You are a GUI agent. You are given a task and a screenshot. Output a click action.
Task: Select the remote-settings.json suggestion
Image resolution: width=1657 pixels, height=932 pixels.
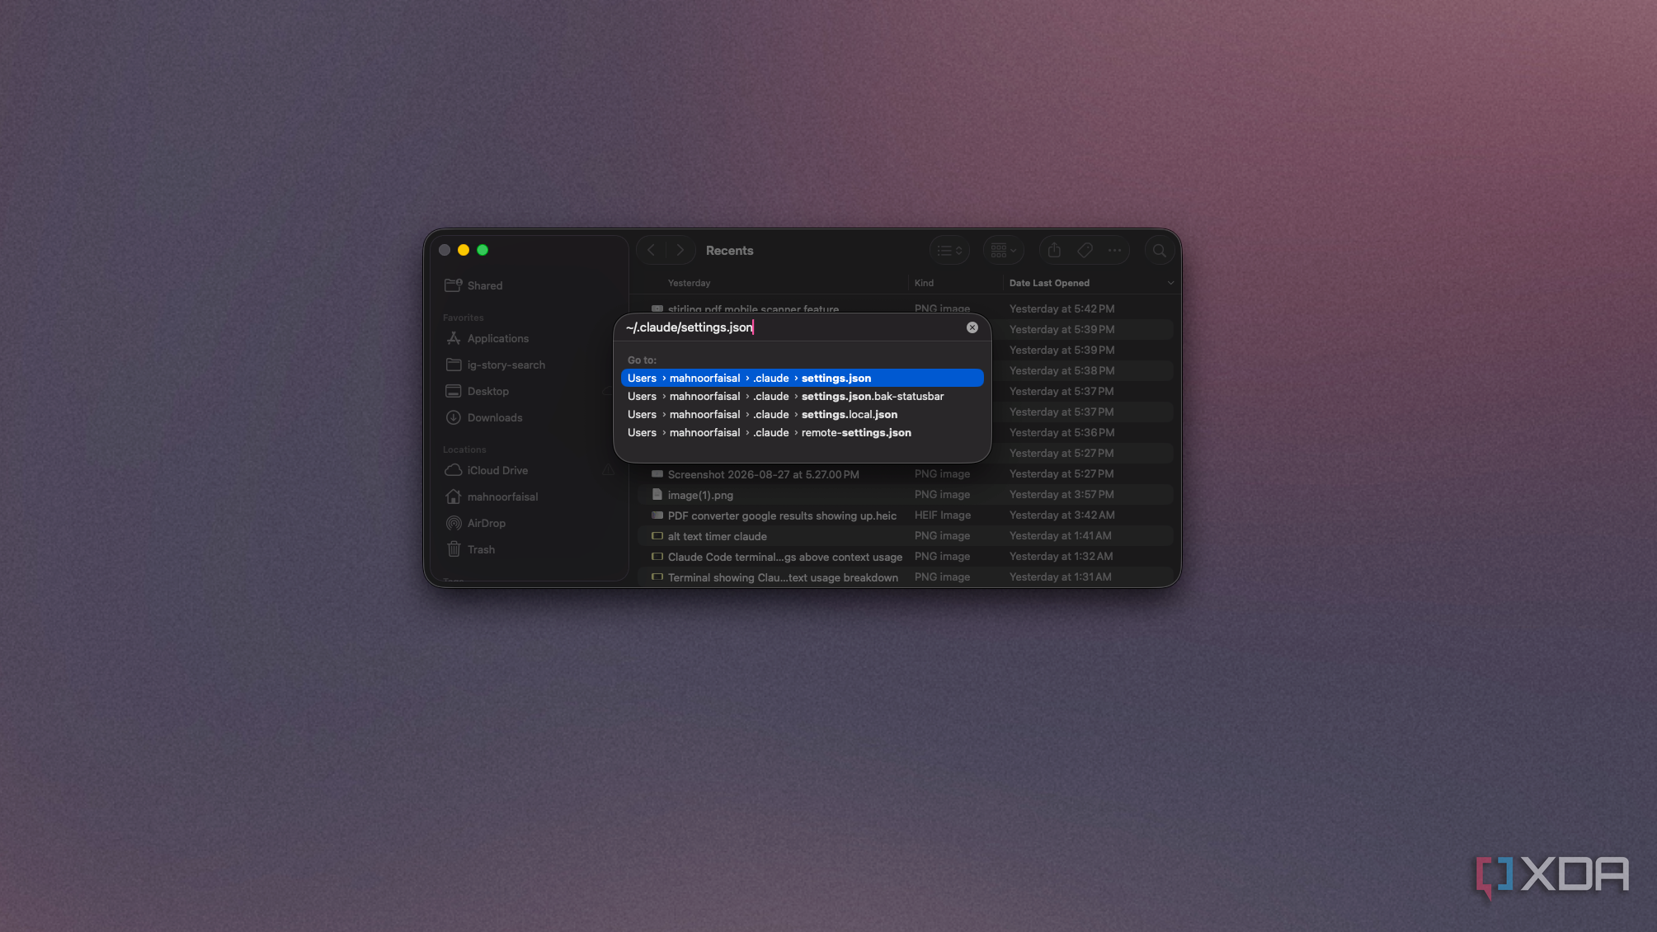coord(802,432)
